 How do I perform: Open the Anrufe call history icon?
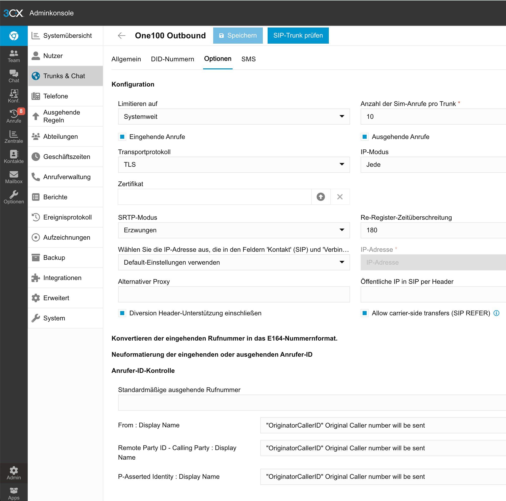(14, 117)
